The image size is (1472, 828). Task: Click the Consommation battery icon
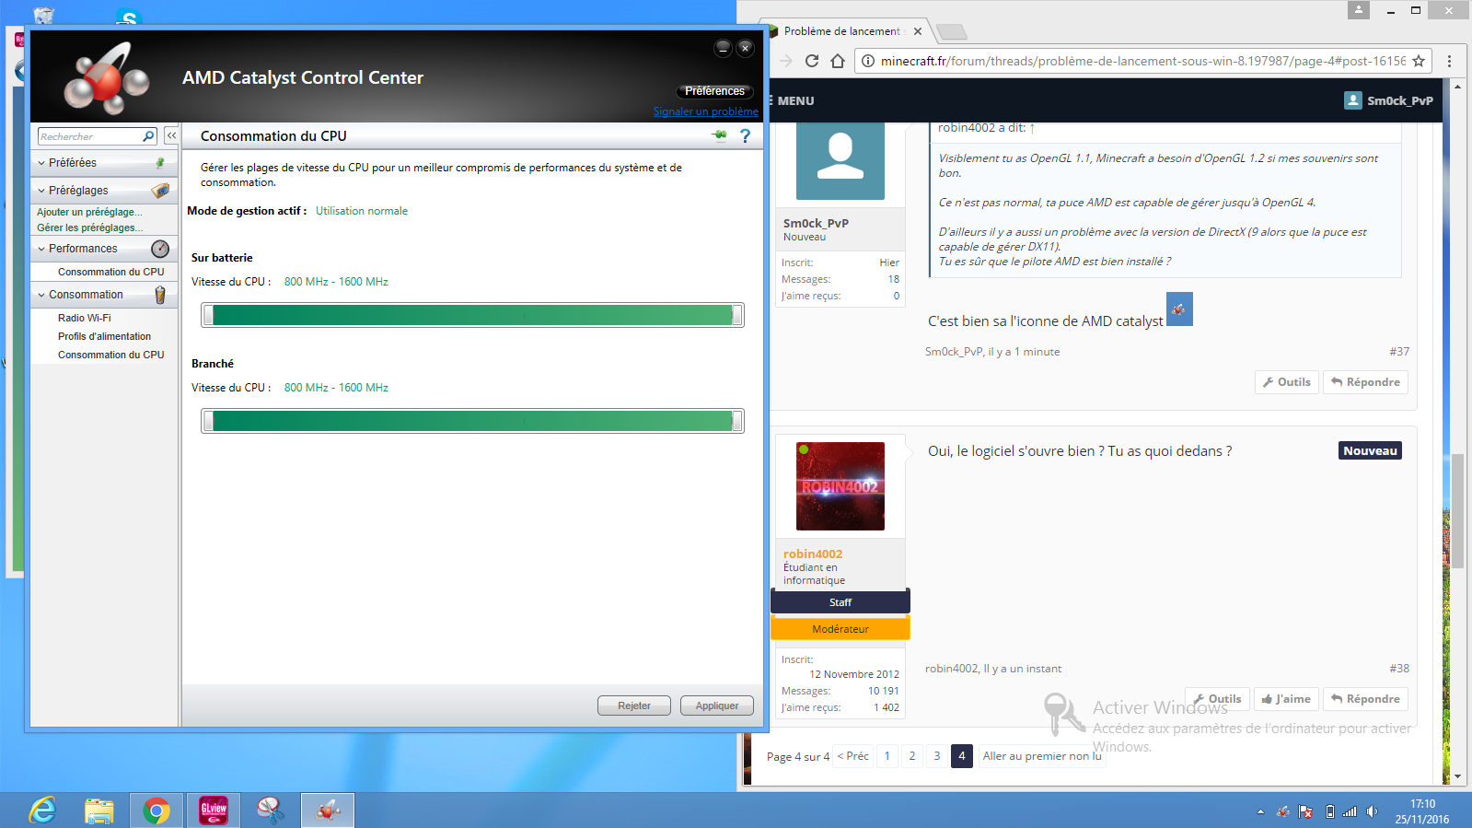(160, 295)
